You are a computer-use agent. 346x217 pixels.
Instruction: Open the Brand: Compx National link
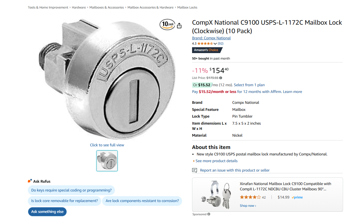211,38
